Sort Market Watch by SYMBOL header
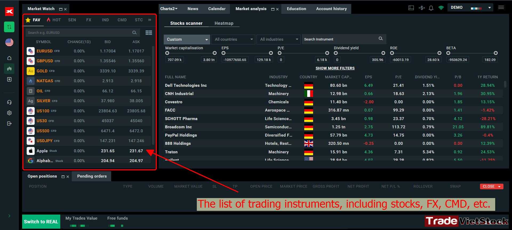 (43, 42)
